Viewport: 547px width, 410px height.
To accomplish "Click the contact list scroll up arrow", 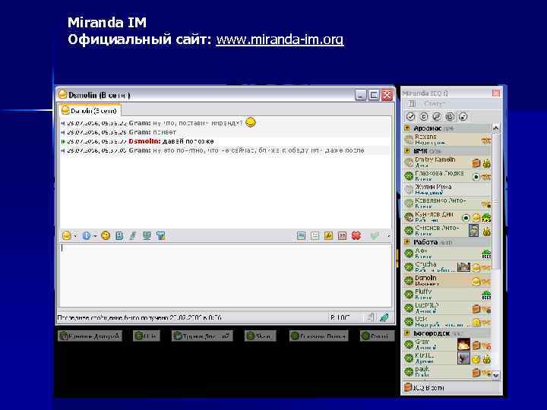I will pyautogui.click(x=495, y=128).
